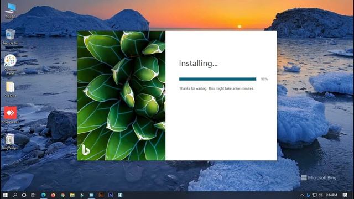Click the succulent plant image in installer
Screen dimensions: 354x199
point(121,96)
